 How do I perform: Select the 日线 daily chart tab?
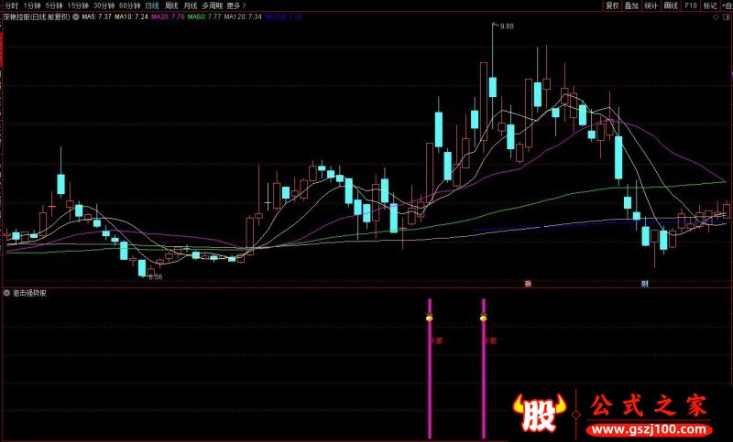152,5
